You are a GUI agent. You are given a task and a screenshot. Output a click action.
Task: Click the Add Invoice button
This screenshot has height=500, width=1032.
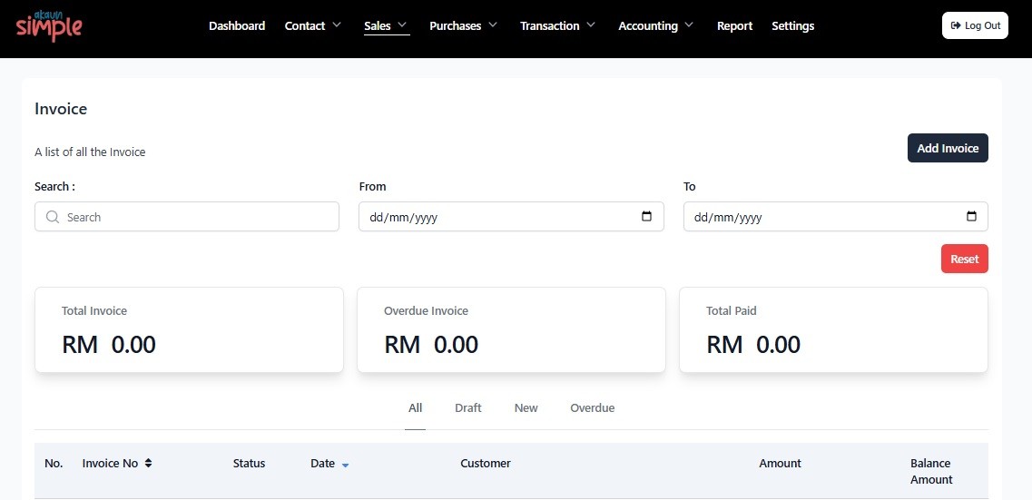click(x=948, y=148)
